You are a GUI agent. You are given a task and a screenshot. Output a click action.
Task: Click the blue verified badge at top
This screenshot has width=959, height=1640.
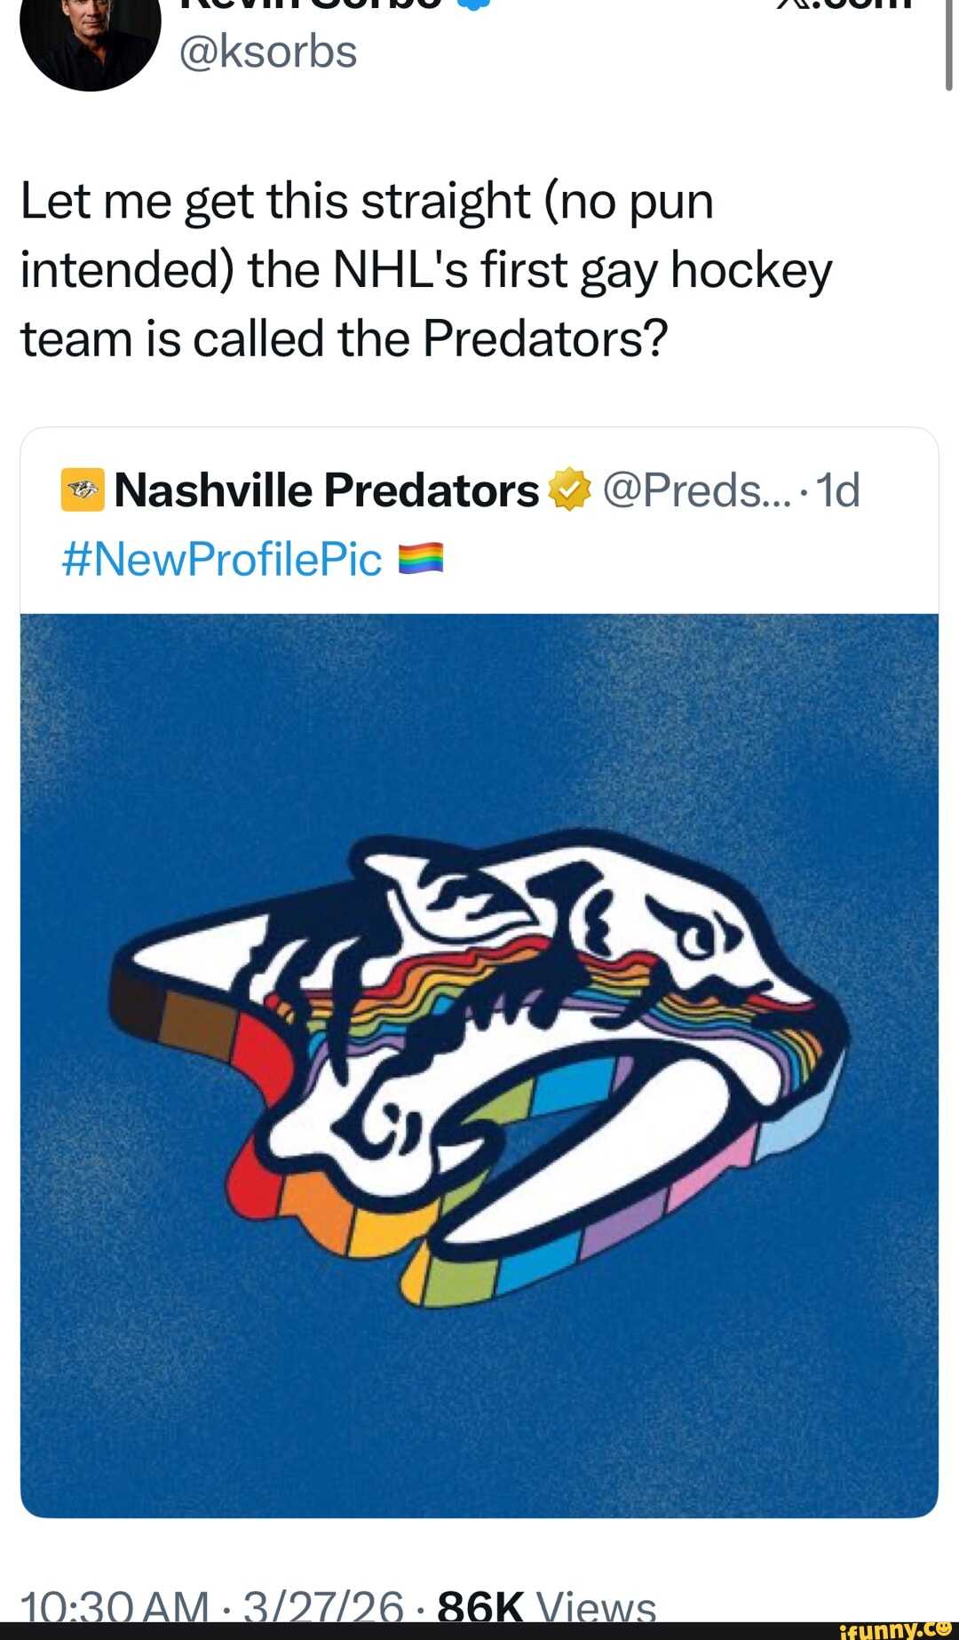tap(477, 4)
